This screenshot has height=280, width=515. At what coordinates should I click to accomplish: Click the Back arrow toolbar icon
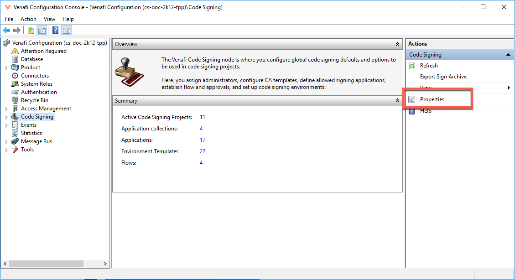tap(6, 31)
